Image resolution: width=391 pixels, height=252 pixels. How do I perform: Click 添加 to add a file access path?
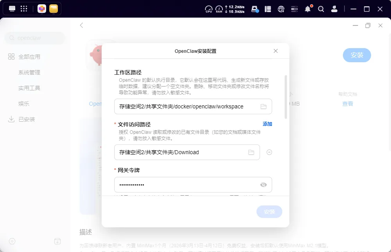267,124
